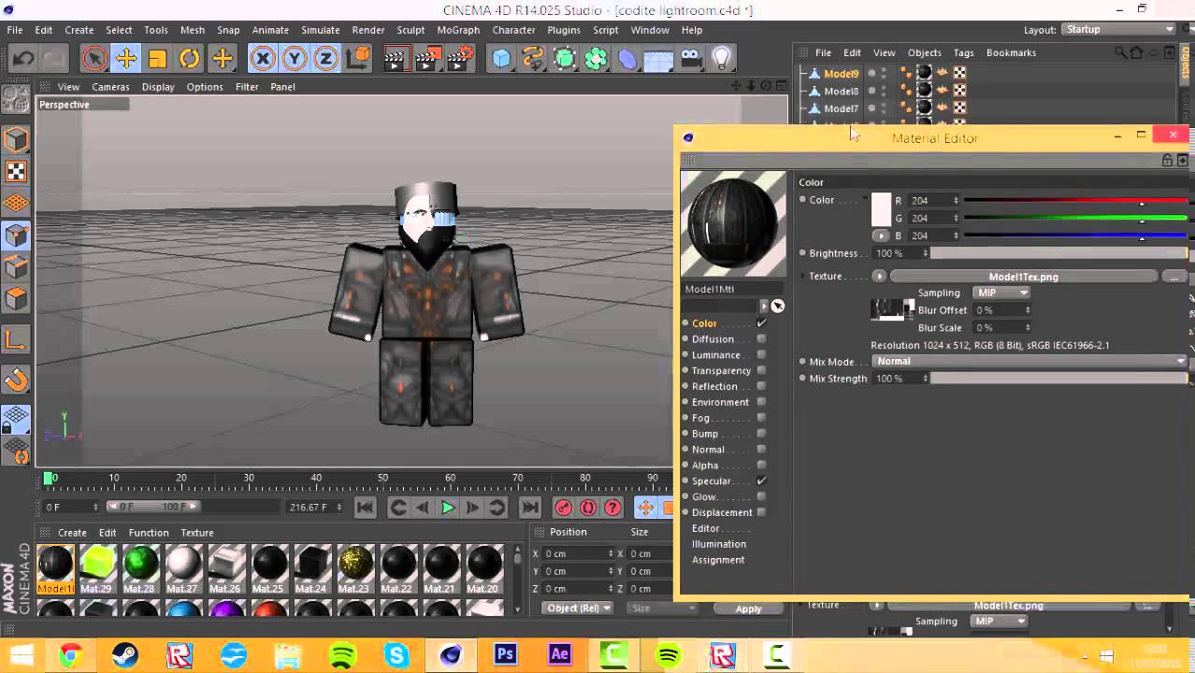Click texture arrow button beside Model1Tex.png
This screenshot has width=1195, height=673.
tap(879, 277)
